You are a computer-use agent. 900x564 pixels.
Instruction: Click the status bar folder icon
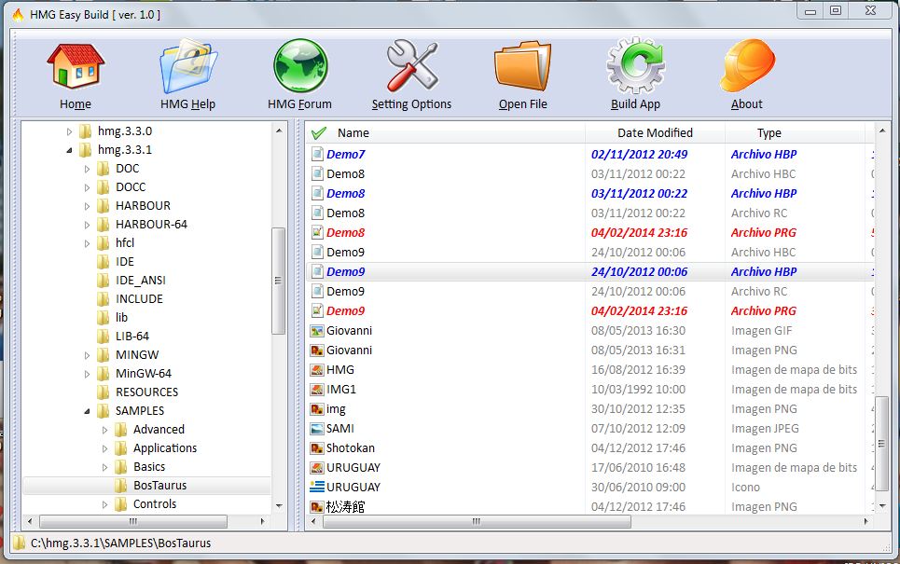tap(19, 543)
